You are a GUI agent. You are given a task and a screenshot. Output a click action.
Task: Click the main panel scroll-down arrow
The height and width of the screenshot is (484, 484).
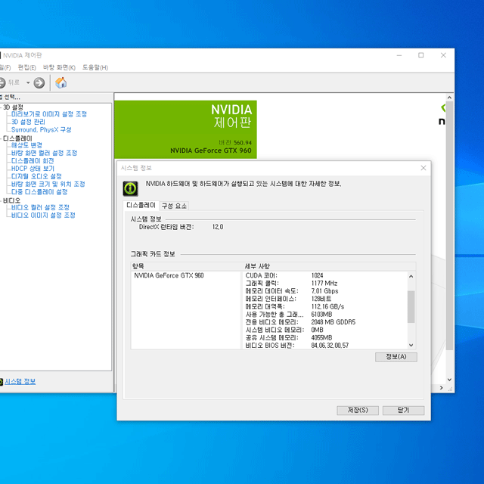tap(449, 380)
